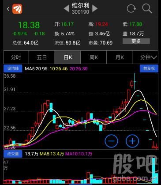The image size is (161, 185).
Task: Click the 更多 button
Action: [136, 41]
